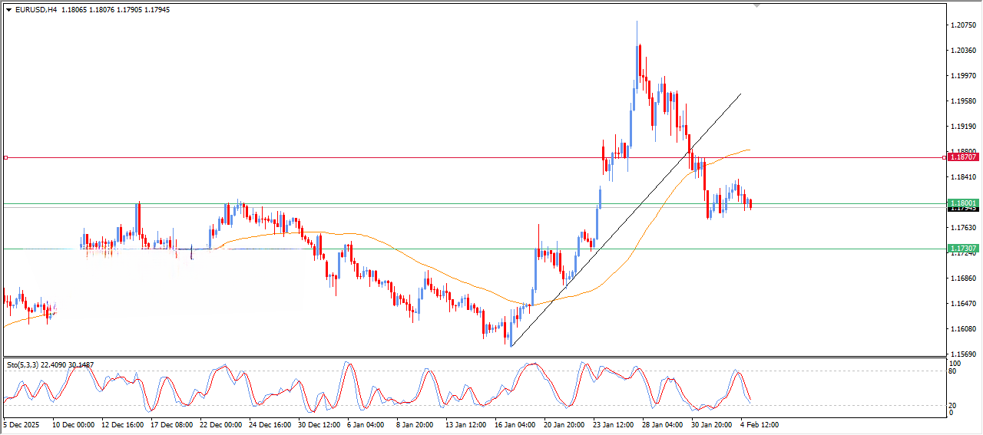Screen dimensions: 983x435
Task: Select the green 1.18001 price tag
Action: point(963,203)
